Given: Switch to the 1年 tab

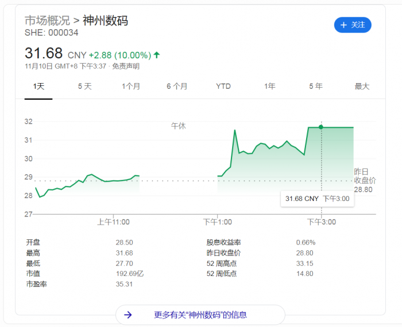Looking at the screenshot, I should pyautogui.click(x=269, y=86).
